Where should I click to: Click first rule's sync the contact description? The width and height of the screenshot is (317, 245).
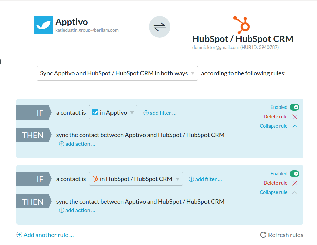(140, 135)
